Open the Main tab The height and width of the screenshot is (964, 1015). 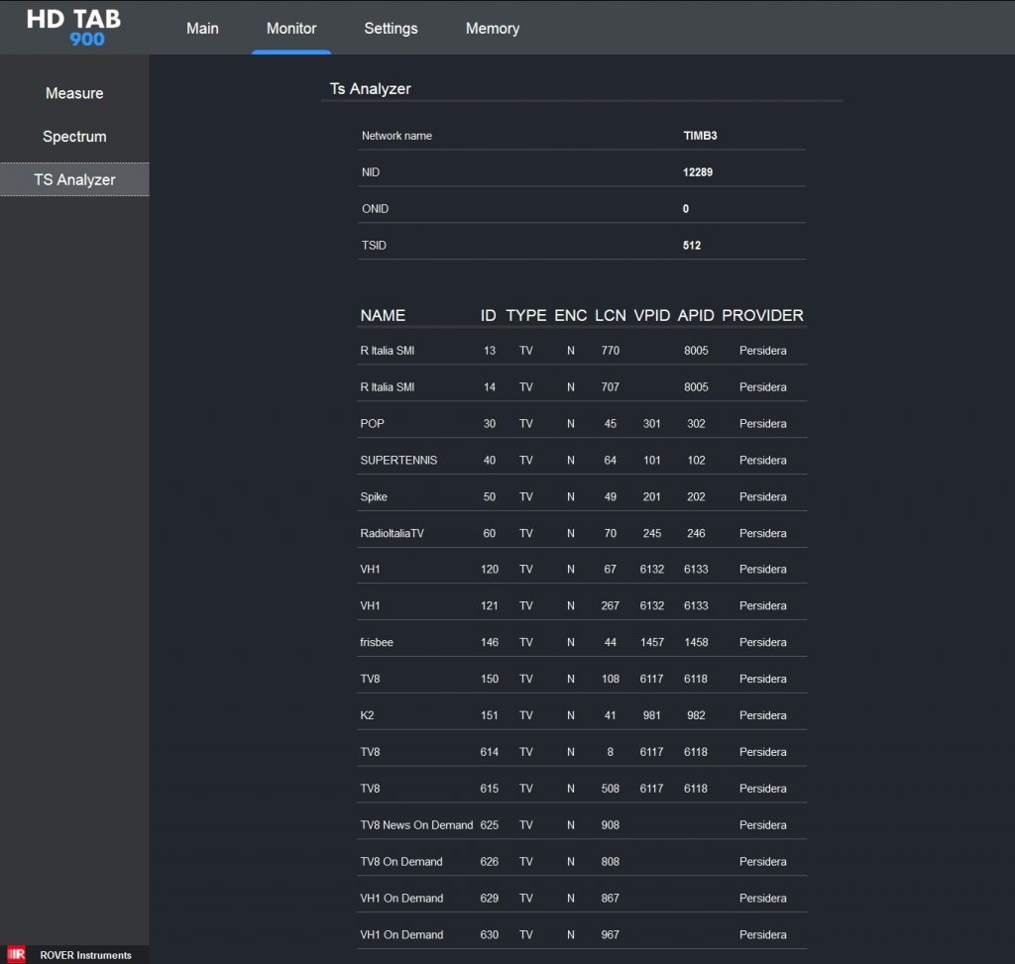tap(202, 29)
